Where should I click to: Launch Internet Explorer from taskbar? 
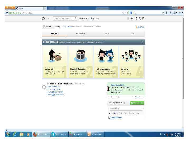(15, 134)
